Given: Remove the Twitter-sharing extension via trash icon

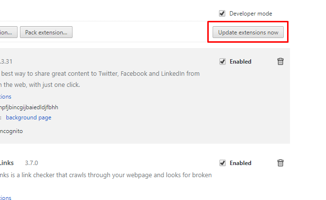Looking at the screenshot, I should tap(280, 62).
